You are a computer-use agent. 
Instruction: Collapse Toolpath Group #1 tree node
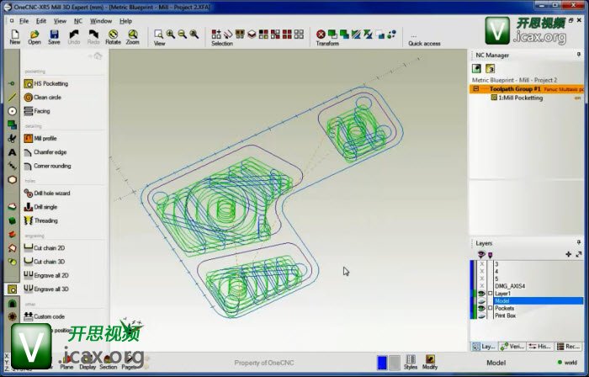pos(476,89)
